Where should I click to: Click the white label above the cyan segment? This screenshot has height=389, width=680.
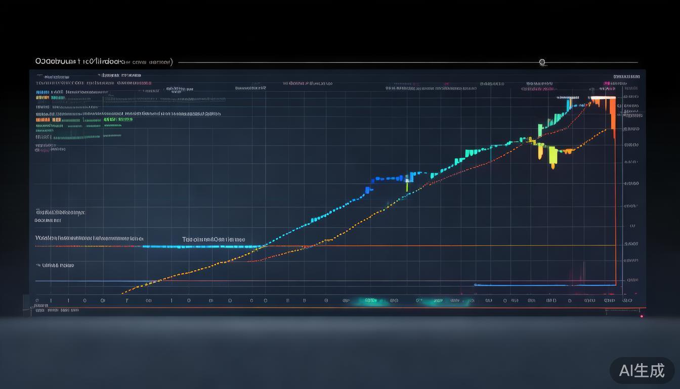[x=214, y=239]
